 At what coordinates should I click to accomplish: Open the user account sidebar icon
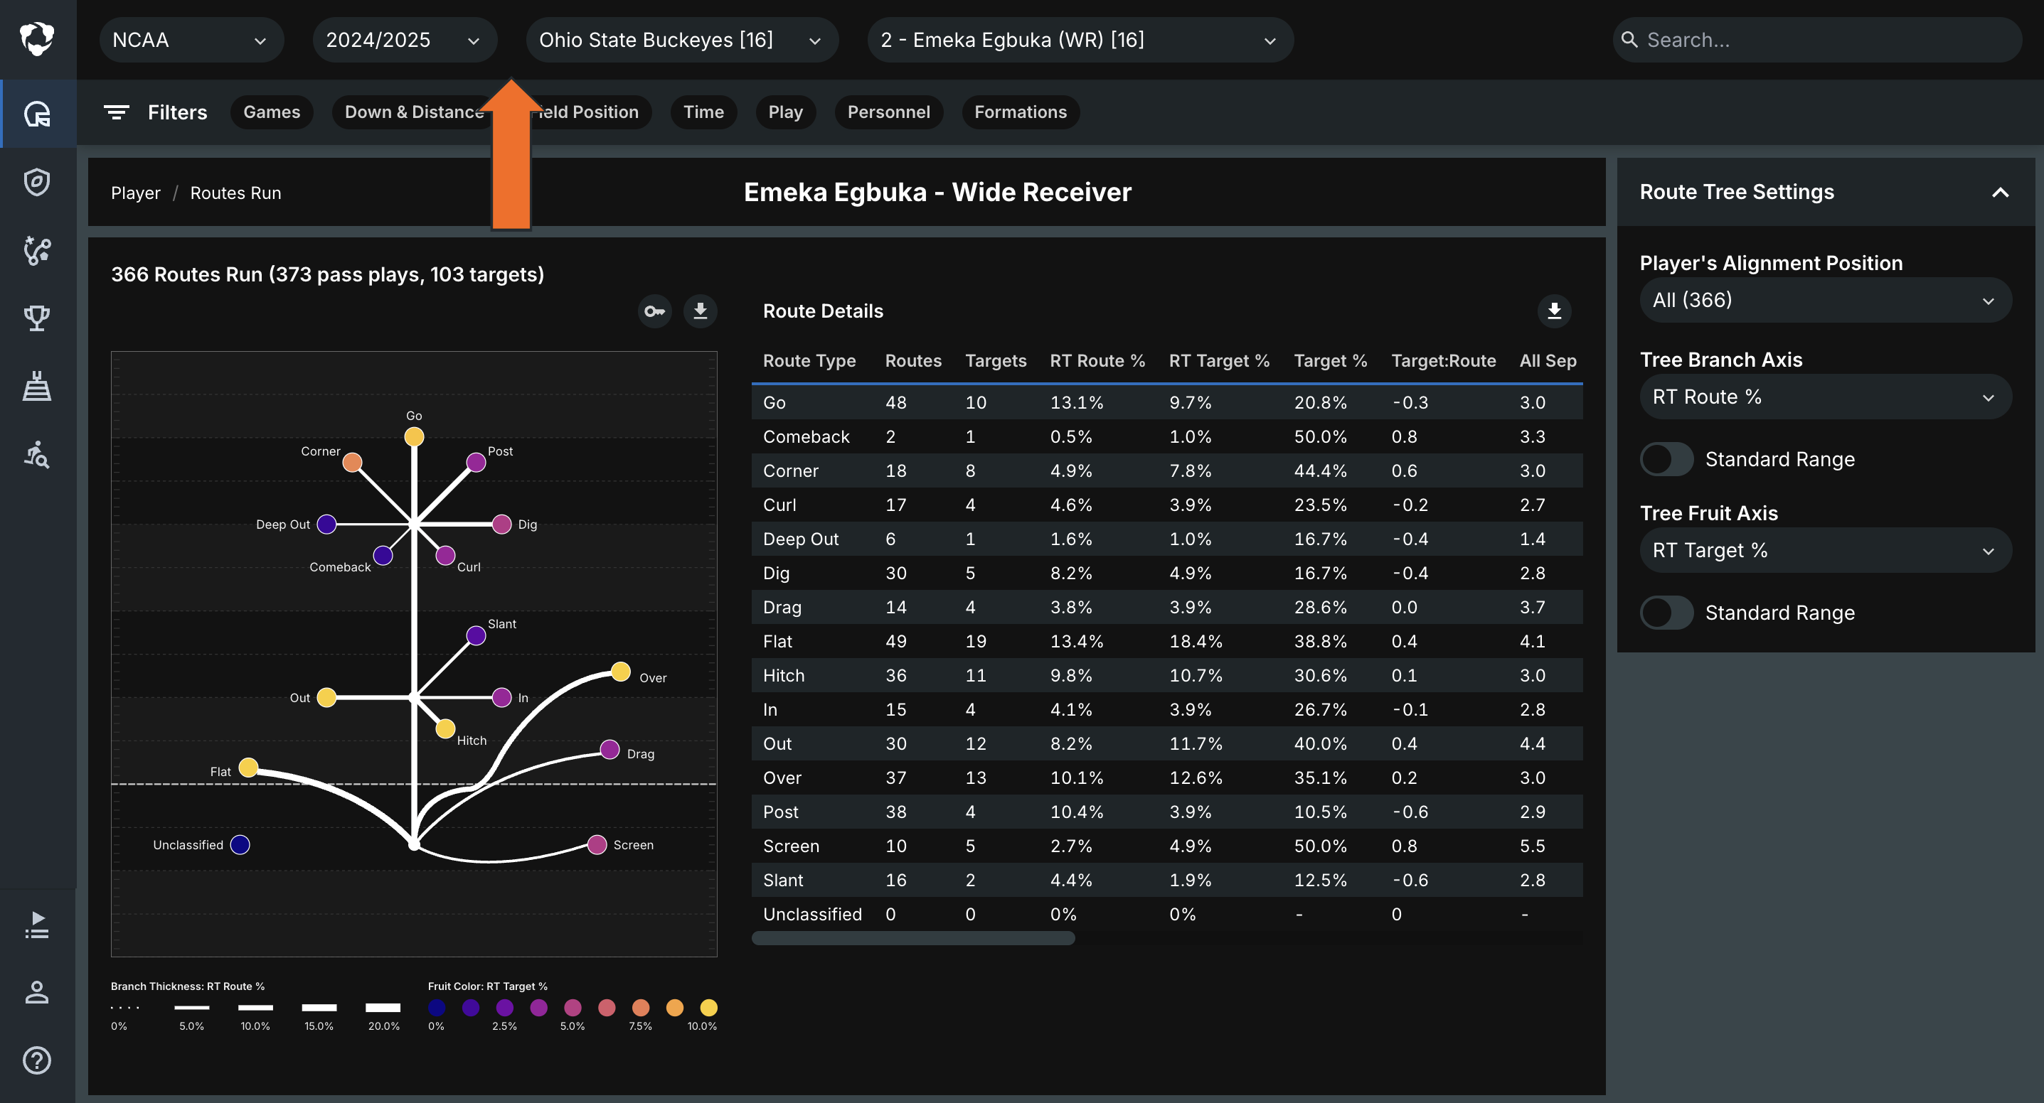pyautogui.click(x=36, y=992)
